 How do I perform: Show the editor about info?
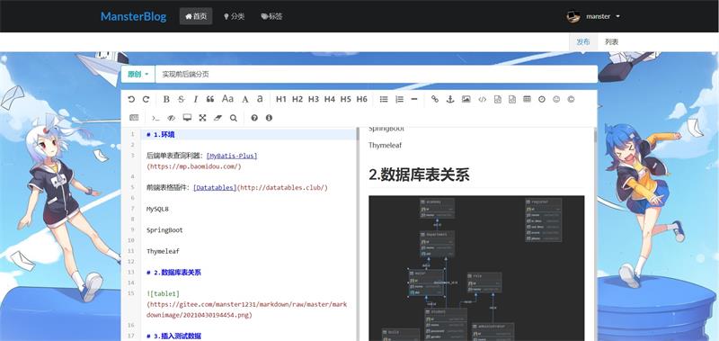point(269,118)
